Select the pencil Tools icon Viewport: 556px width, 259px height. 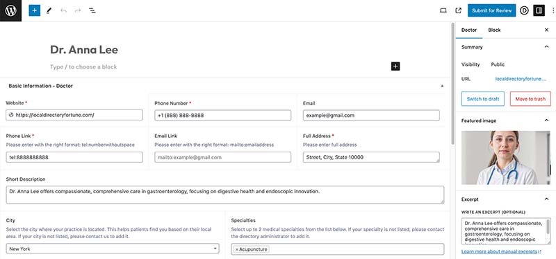pyautogui.click(x=49, y=10)
